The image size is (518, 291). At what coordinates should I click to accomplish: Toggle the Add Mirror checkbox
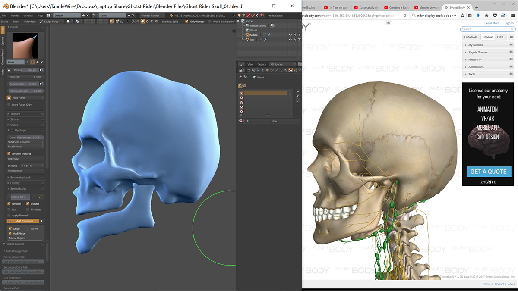(10, 233)
